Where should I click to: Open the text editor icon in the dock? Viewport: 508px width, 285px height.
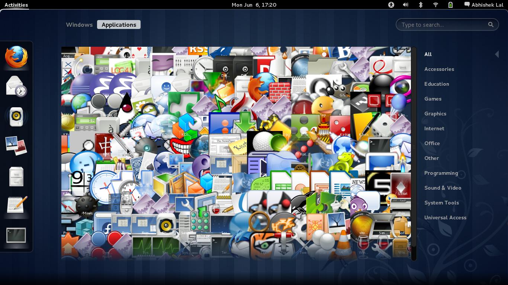tap(16, 206)
